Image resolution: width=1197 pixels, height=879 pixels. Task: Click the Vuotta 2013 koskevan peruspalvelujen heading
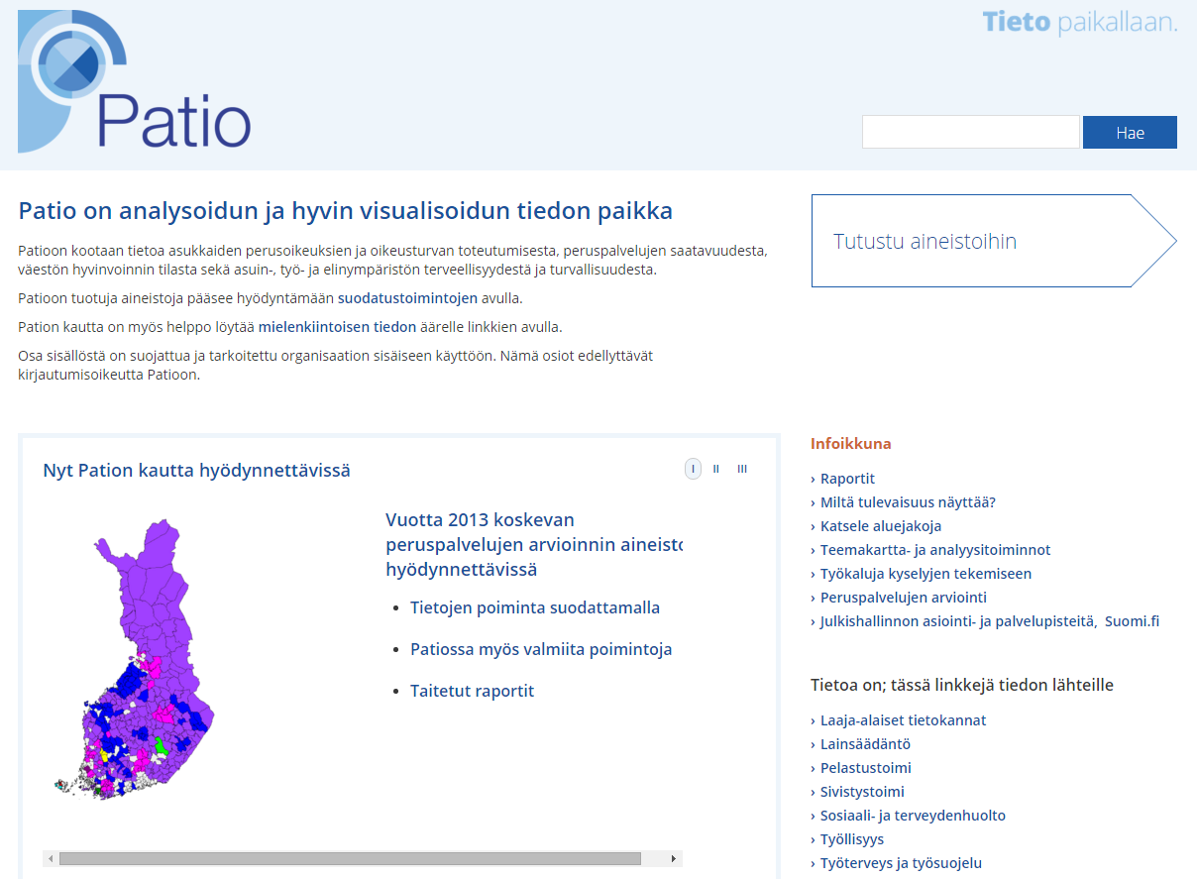tap(533, 545)
